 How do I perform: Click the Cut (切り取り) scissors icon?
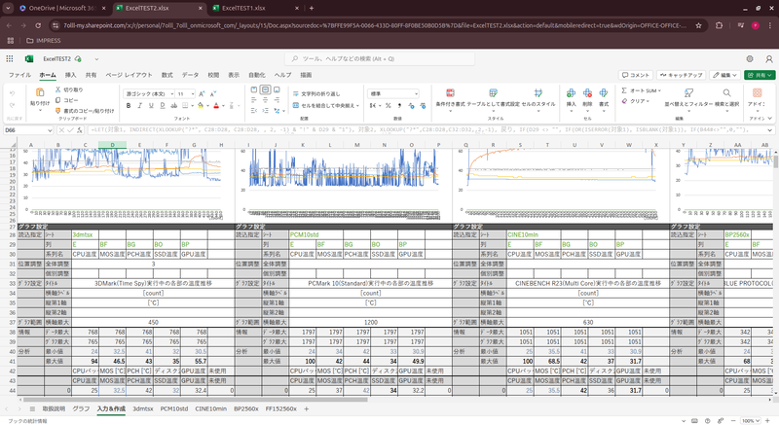(x=57, y=89)
